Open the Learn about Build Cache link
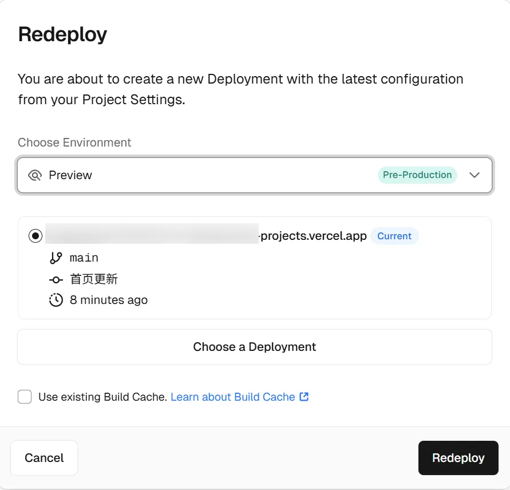The height and width of the screenshot is (490, 510). click(233, 397)
